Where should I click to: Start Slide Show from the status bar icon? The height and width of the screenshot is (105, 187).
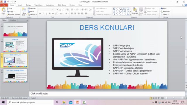159,98
